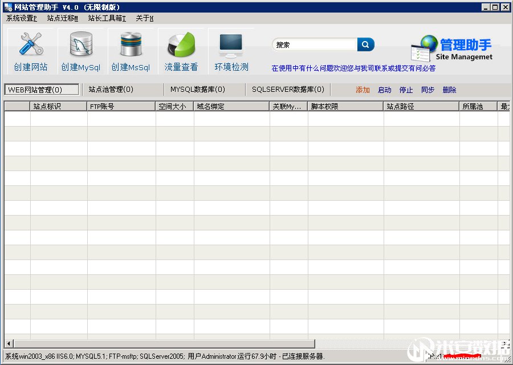Click the contact us blue help text link
Image resolution: width=513 pixels, height=365 pixels.
tap(353, 68)
